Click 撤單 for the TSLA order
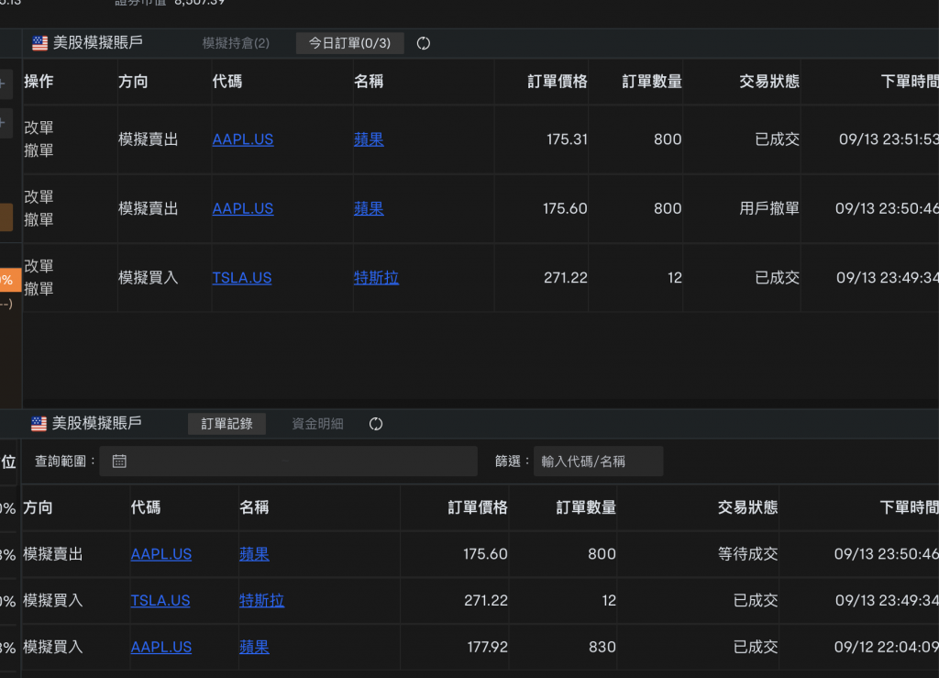The width and height of the screenshot is (939, 678). click(39, 289)
